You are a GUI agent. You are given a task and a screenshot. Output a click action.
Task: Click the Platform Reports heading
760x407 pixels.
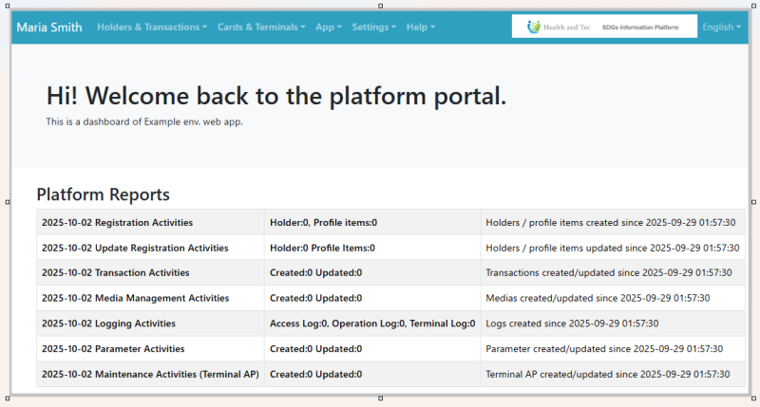click(103, 194)
